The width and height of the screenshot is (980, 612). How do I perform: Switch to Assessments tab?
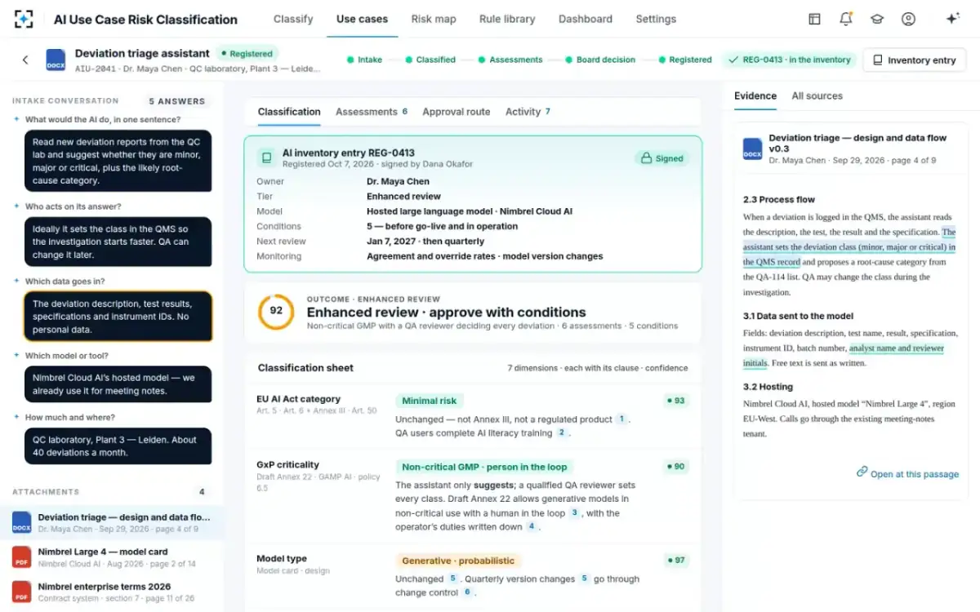tap(372, 112)
